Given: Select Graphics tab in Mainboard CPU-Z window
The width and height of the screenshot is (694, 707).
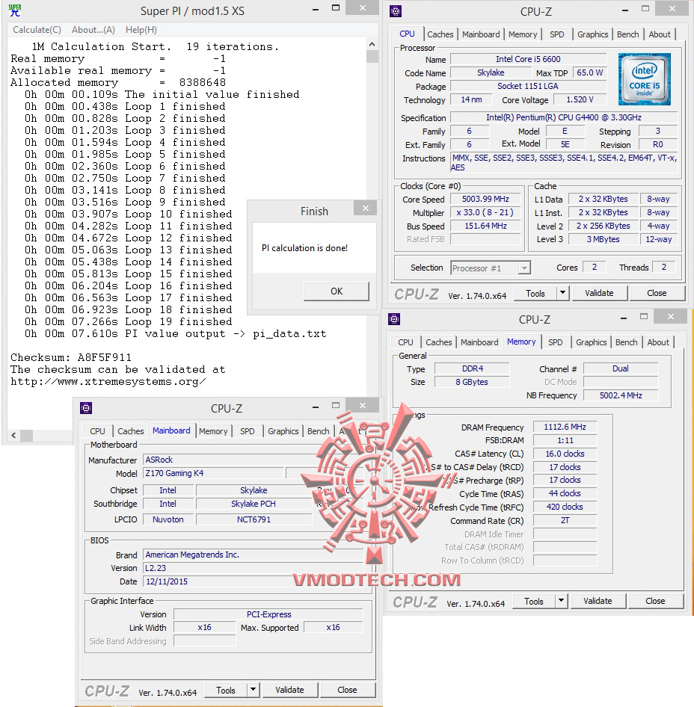Looking at the screenshot, I should pos(283,431).
